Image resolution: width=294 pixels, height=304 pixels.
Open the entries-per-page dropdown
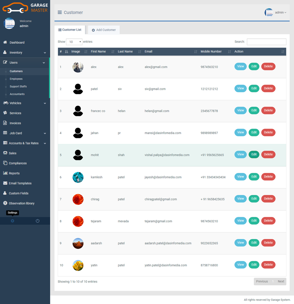74,42
